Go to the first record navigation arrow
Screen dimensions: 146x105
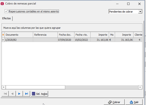(x=5, y=94)
